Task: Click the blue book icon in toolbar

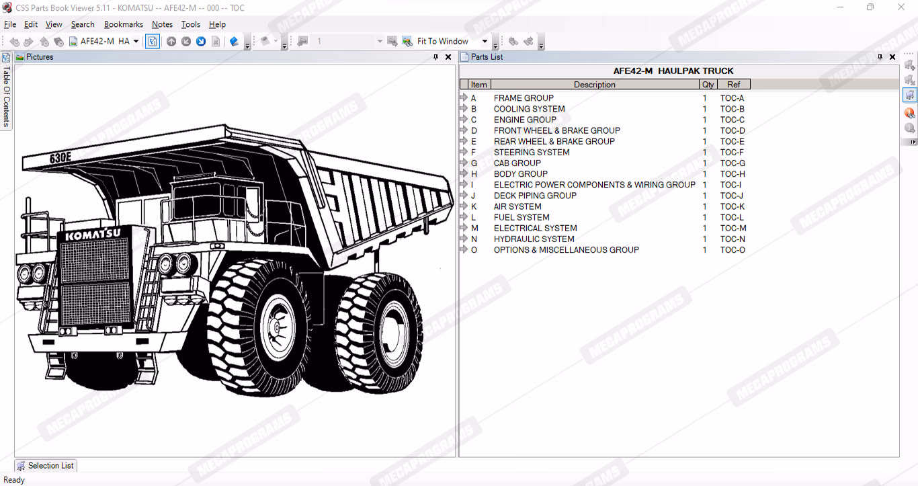Action: pyautogui.click(x=234, y=42)
